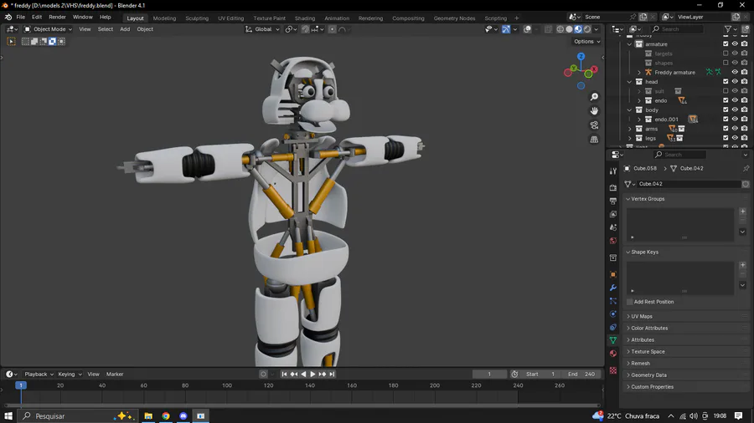This screenshot has height=423, width=754.
Task: Hide the Freddy armature with eye icon
Action: point(735,72)
